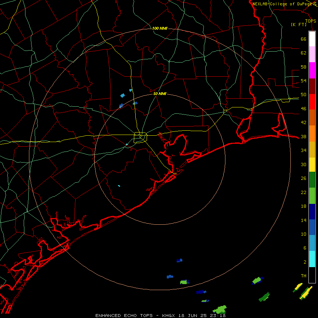Click the light-blue echo just left of the yellow highway
Viewport: 318px width, 318px height.
click(x=131, y=90)
